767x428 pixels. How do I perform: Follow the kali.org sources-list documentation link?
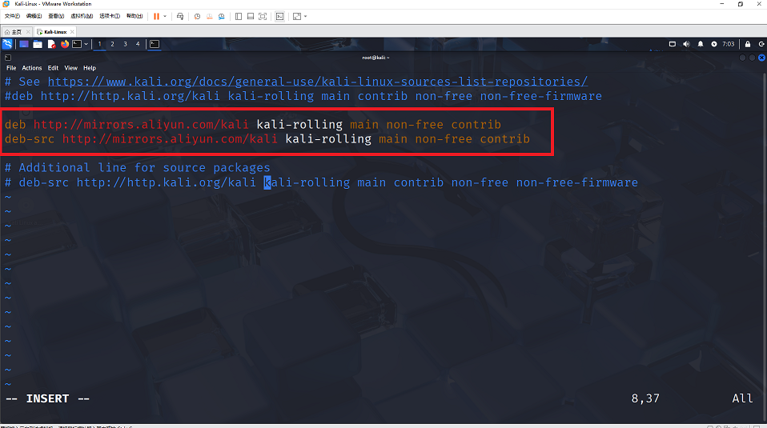(x=318, y=82)
